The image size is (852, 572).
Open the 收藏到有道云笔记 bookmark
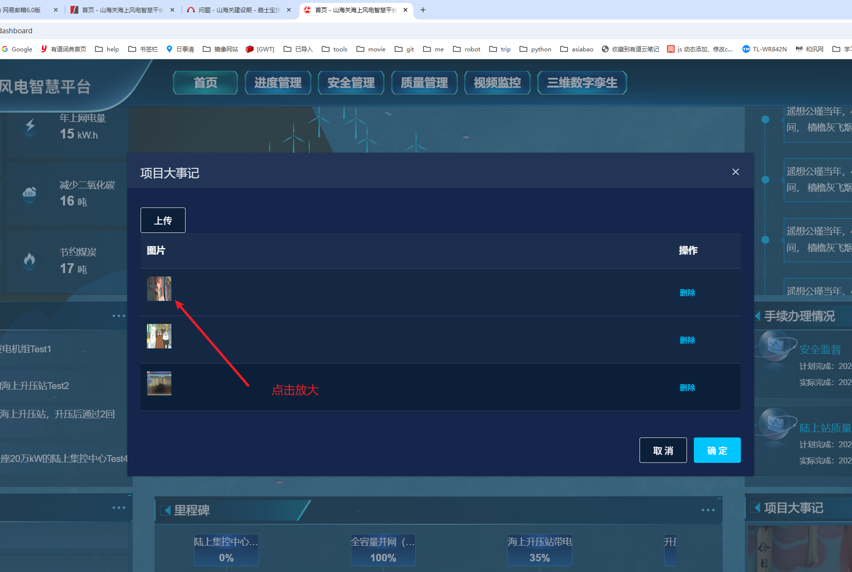tap(630, 49)
